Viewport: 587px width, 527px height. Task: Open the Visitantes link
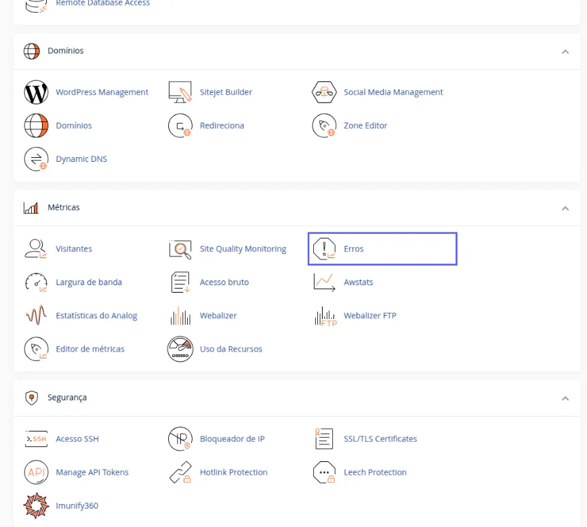[74, 249]
